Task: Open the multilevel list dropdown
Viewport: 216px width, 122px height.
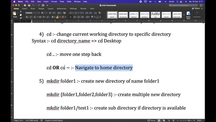Action: click(x=83, y=13)
